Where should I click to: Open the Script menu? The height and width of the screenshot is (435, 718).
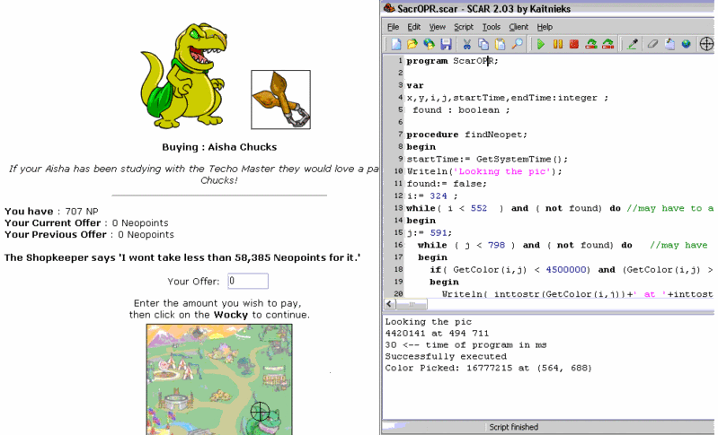(x=463, y=27)
